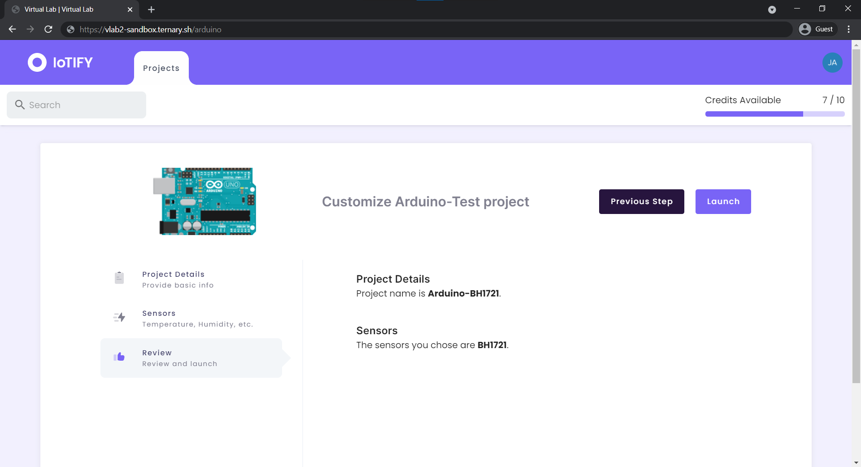Click the project name Arduino-BH1721 text
861x467 pixels.
pos(463,293)
